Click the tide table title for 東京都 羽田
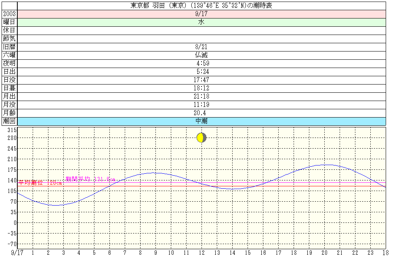 coord(201,6)
